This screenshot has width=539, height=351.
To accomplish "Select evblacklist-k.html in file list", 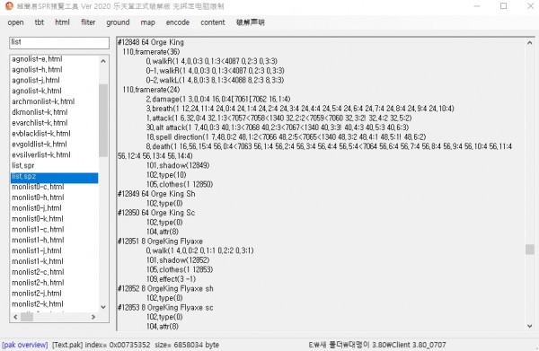I will pos(41,134).
